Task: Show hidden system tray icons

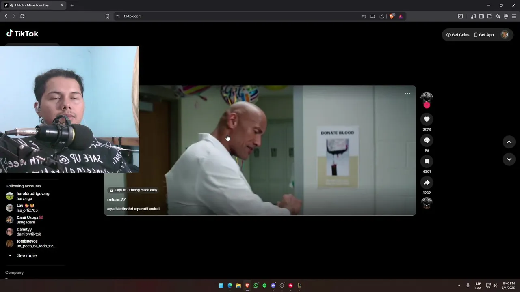Action: [x=459, y=286]
